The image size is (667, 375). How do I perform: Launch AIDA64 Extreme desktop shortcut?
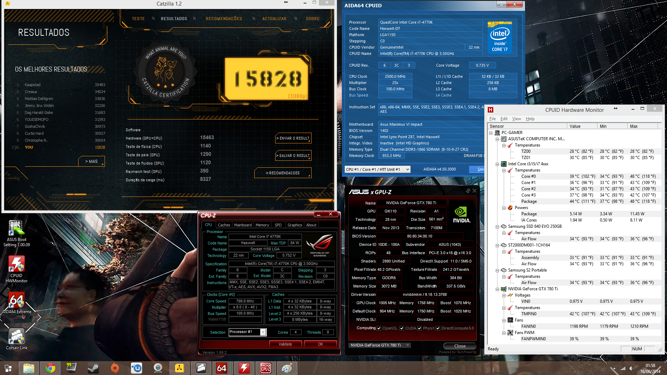pyautogui.click(x=16, y=303)
